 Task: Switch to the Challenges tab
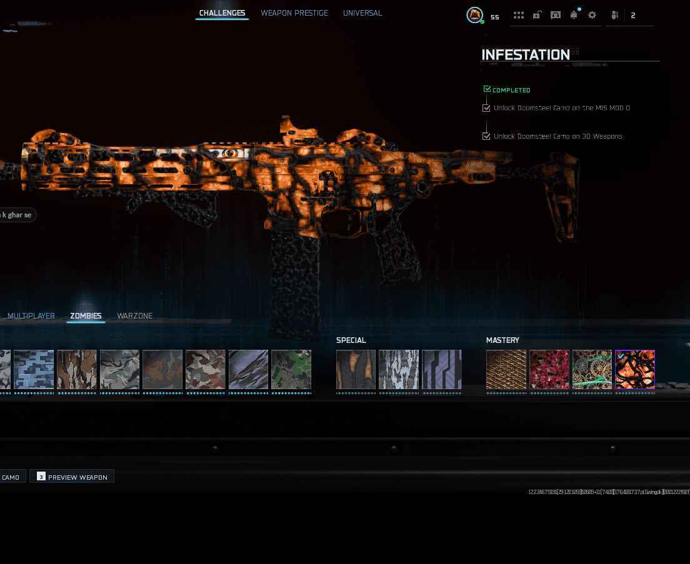222,13
